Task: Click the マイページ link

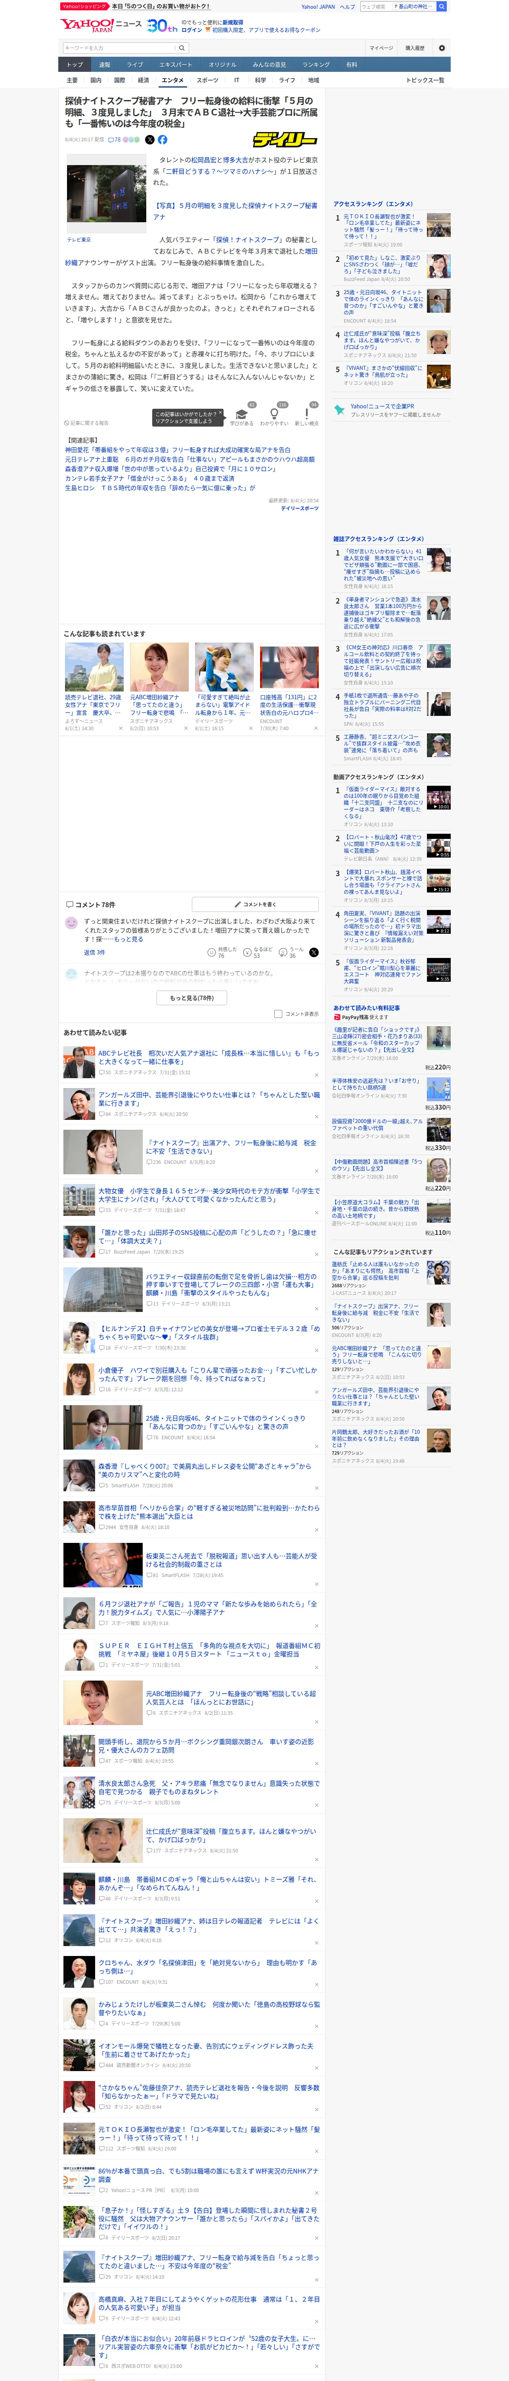Action: point(381,48)
